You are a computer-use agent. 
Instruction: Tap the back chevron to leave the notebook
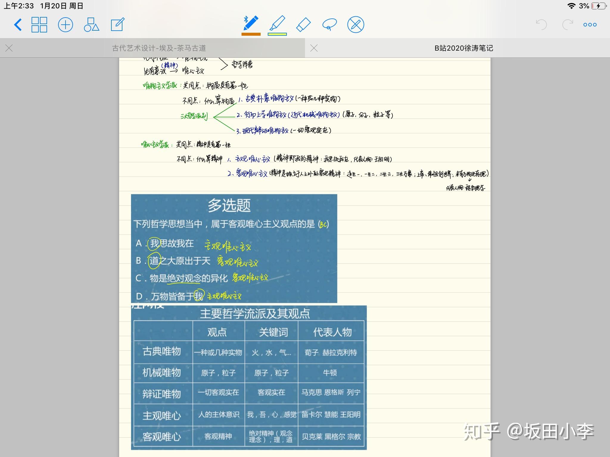pyautogui.click(x=18, y=25)
